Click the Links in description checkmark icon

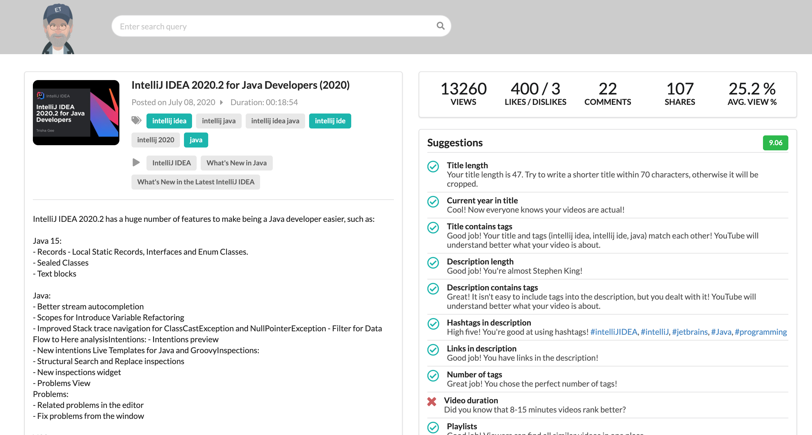click(433, 350)
